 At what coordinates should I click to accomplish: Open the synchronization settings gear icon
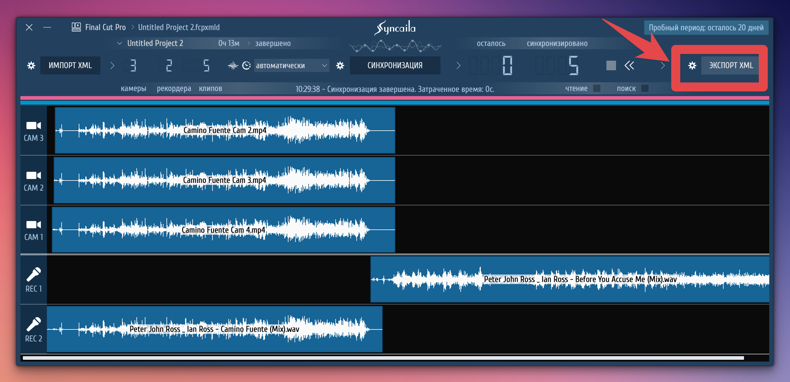point(340,65)
